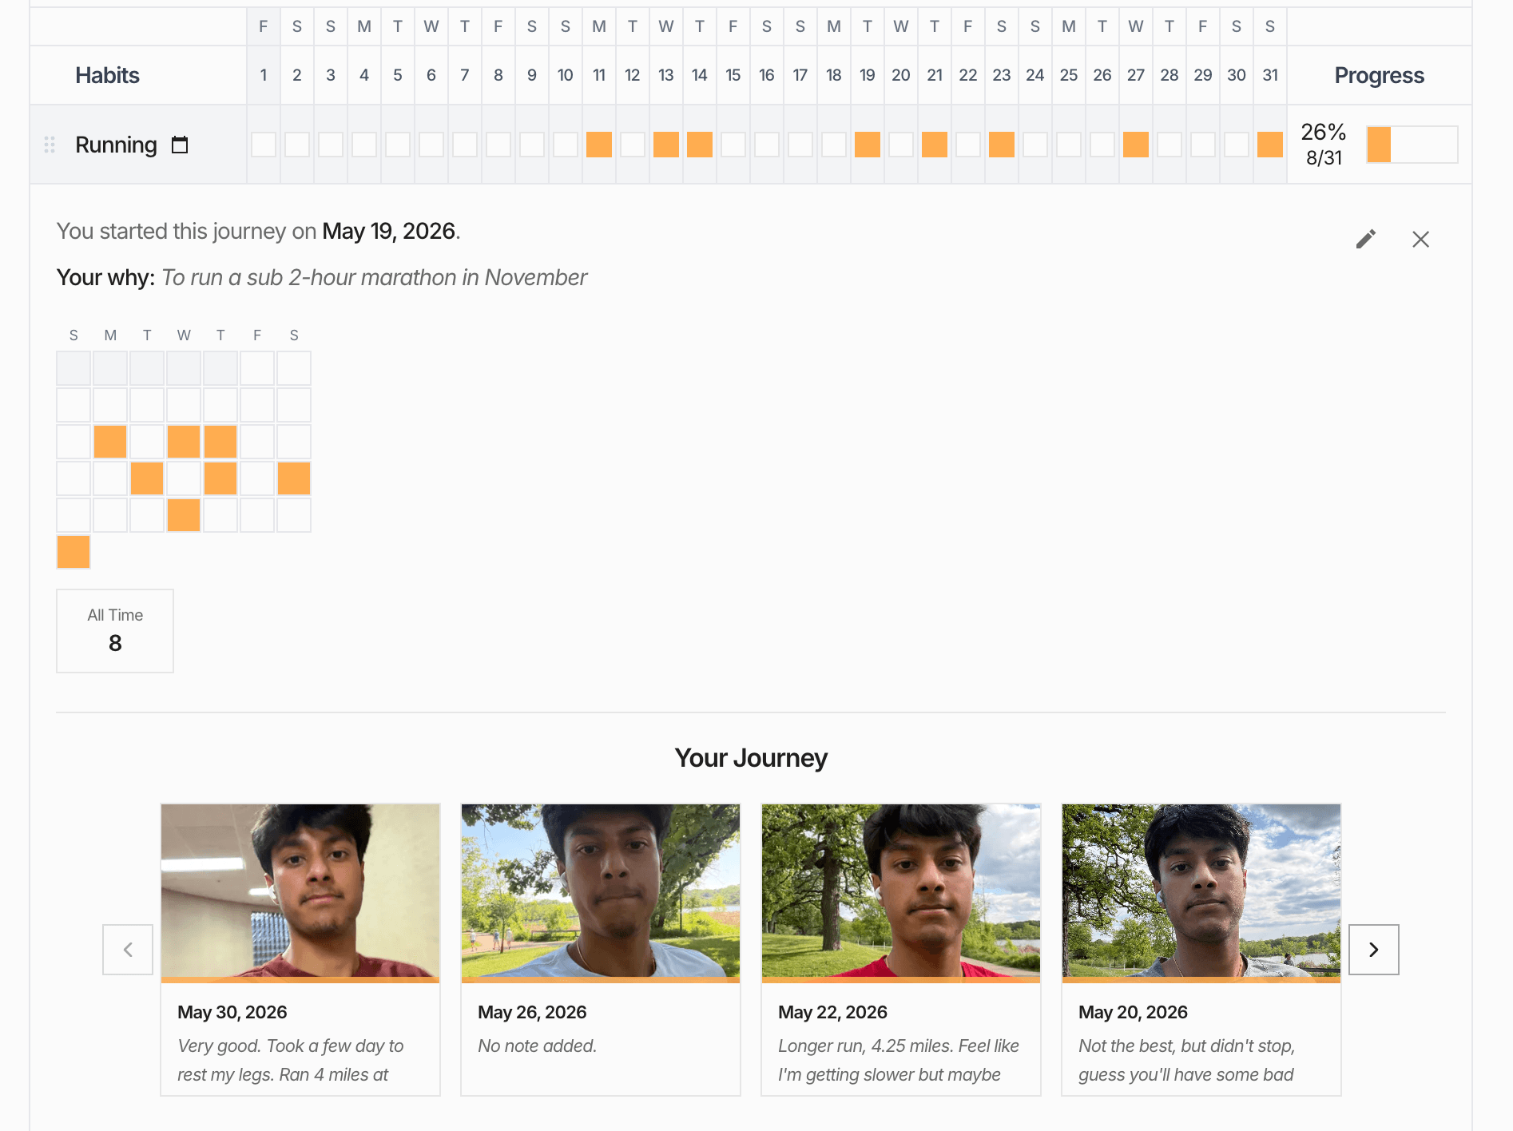Uncheck Running on day 23
Viewport: 1513px width, 1131px height.
(x=1002, y=145)
